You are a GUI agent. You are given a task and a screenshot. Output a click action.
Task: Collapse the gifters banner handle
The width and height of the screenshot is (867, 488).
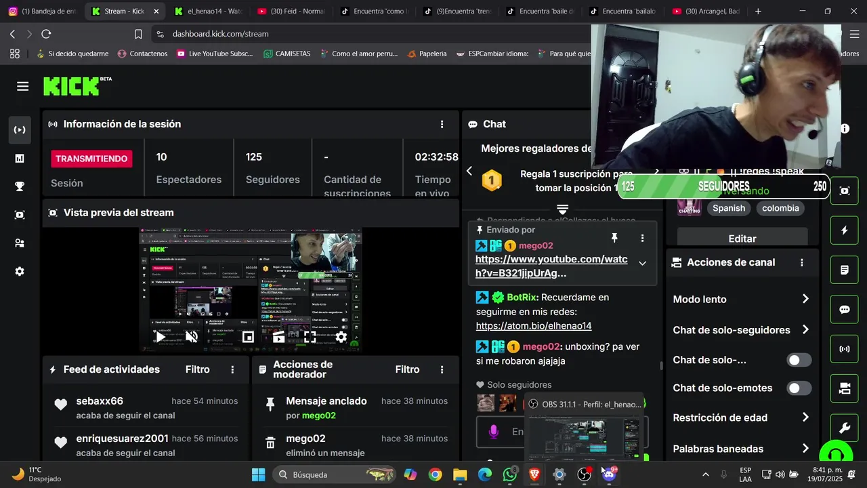(562, 209)
